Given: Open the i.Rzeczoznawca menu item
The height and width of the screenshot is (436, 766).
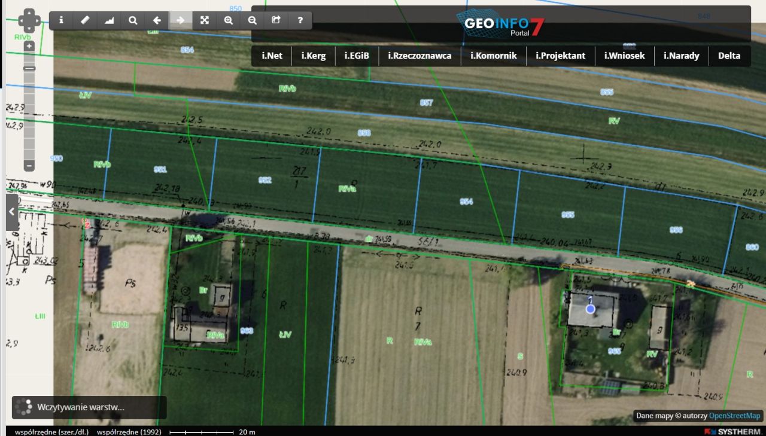Looking at the screenshot, I should [420, 56].
